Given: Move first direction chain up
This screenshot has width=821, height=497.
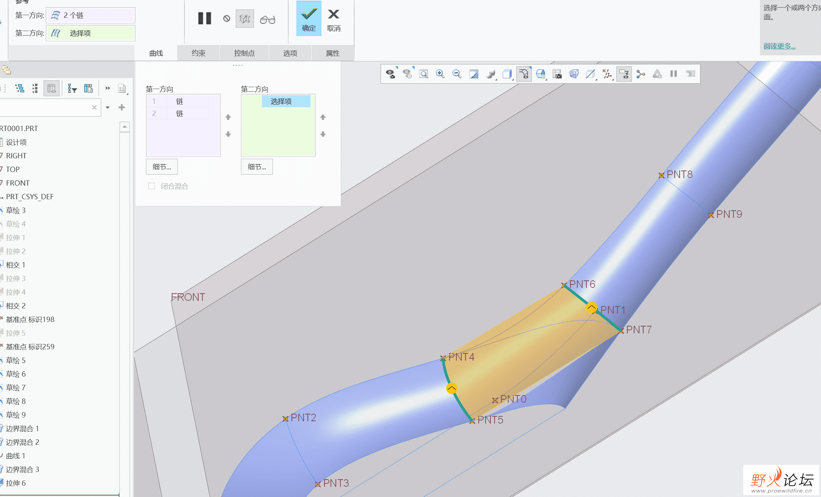Looking at the screenshot, I should coord(228,117).
